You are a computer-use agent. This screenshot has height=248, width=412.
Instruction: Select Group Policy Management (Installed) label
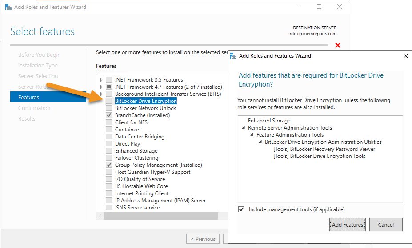tap(158, 165)
